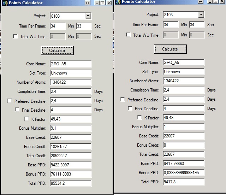Click Slot Type field in right window

pos(184,72)
